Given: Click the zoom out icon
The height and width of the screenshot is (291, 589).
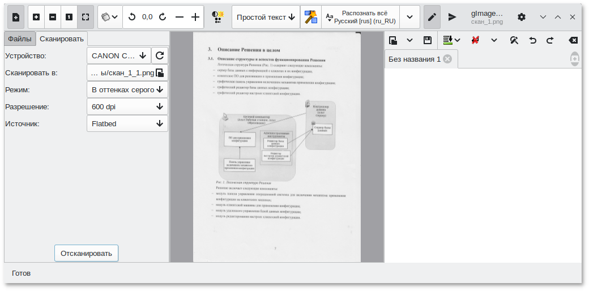Looking at the screenshot, I should pos(53,17).
